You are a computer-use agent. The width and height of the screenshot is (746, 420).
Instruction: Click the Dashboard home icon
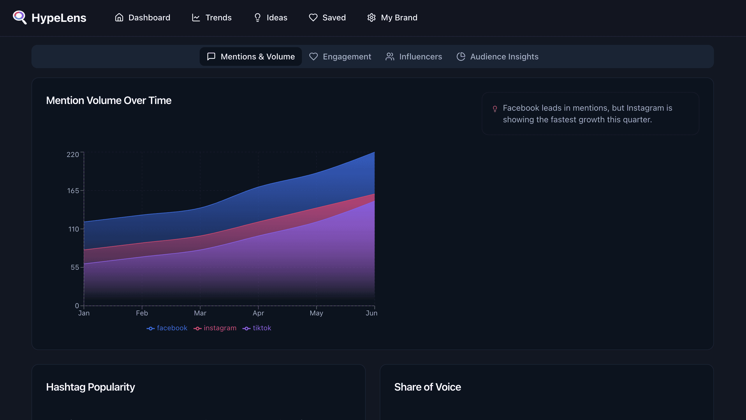tap(119, 17)
